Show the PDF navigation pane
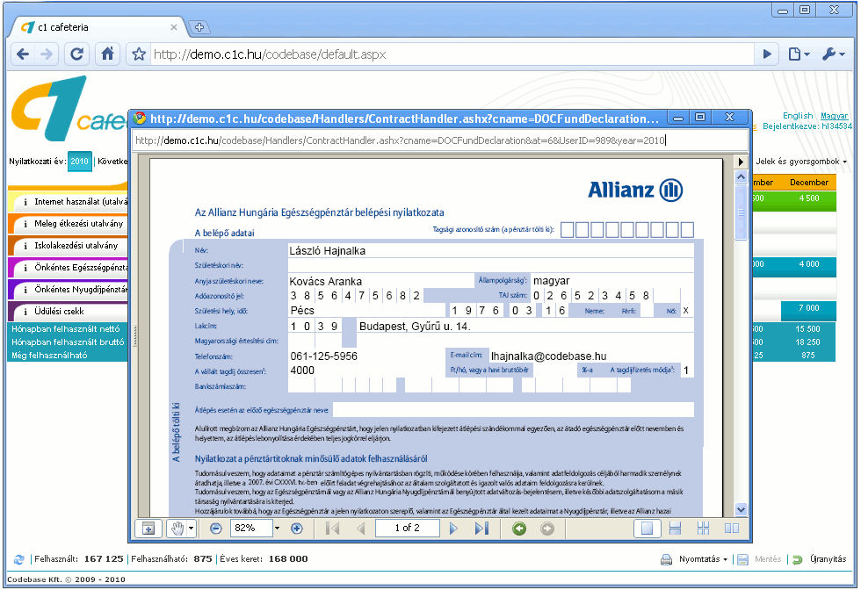 tap(148, 529)
